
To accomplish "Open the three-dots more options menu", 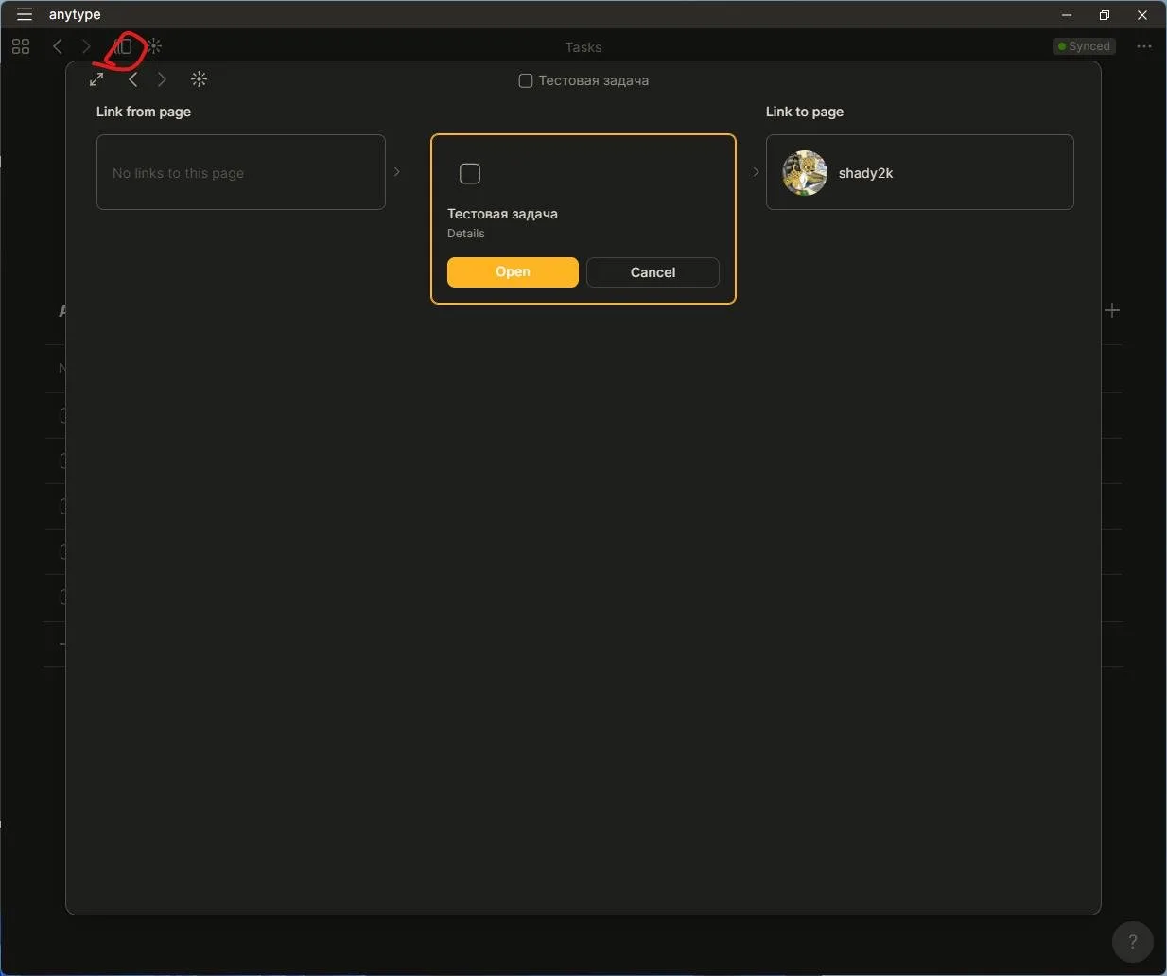I will pyautogui.click(x=1144, y=46).
